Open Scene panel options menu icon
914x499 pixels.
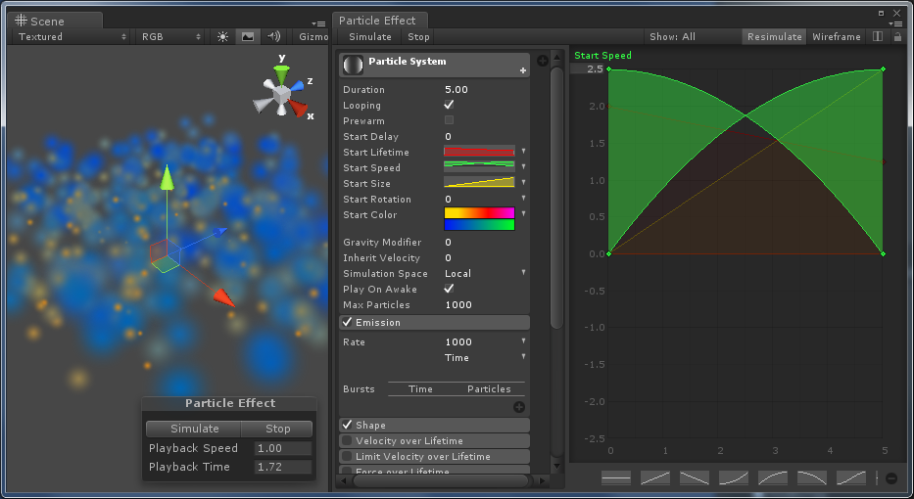318,23
